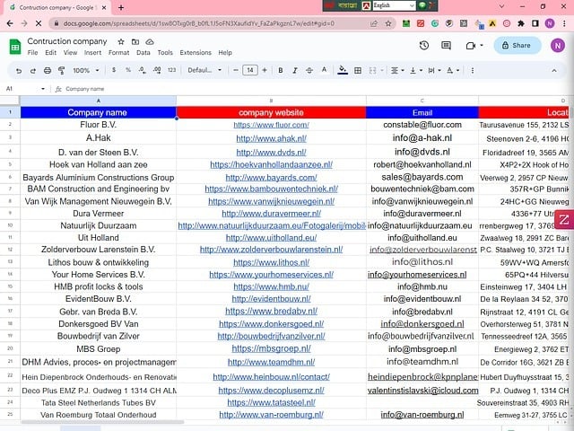
Task: Print the spreadsheet with the printer icon
Action: [48, 70]
